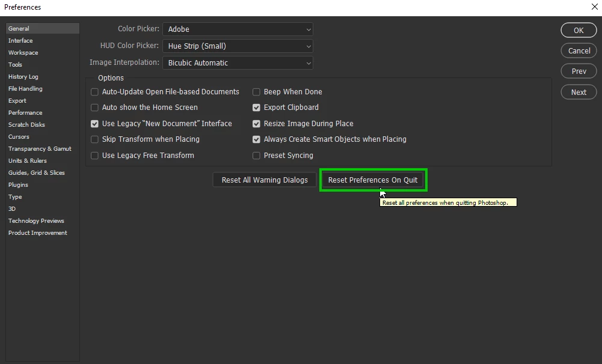Open the Color Picker dropdown
Image resolution: width=602 pixels, height=364 pixels.
[x=238, y=29]
